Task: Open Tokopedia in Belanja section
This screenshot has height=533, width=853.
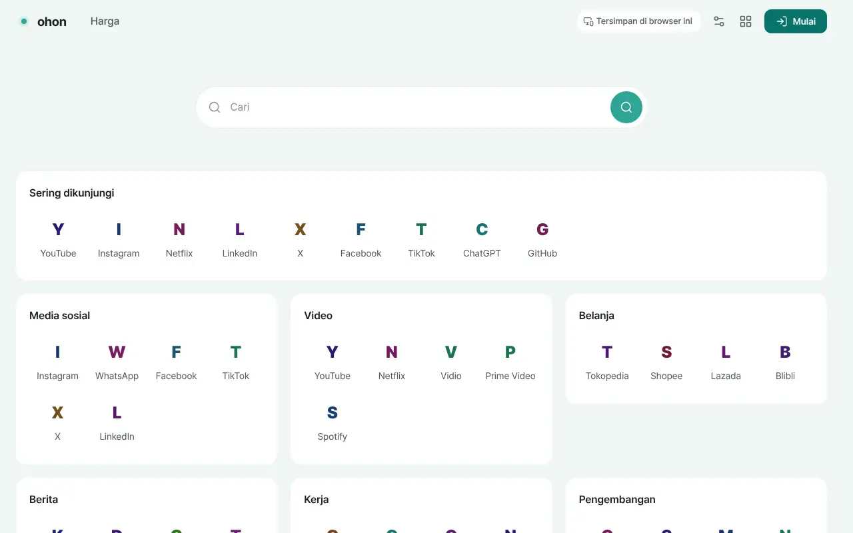Action: pos(607,362)
